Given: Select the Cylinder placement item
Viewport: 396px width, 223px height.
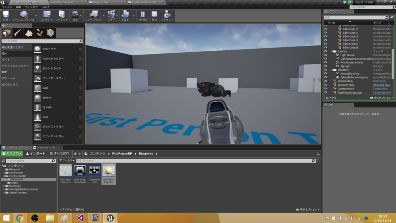Looking at the screenshot, I should [58, 107].
